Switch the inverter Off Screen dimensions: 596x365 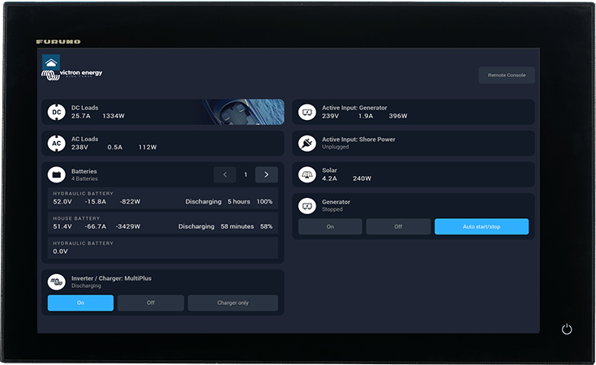coord(150,303)
